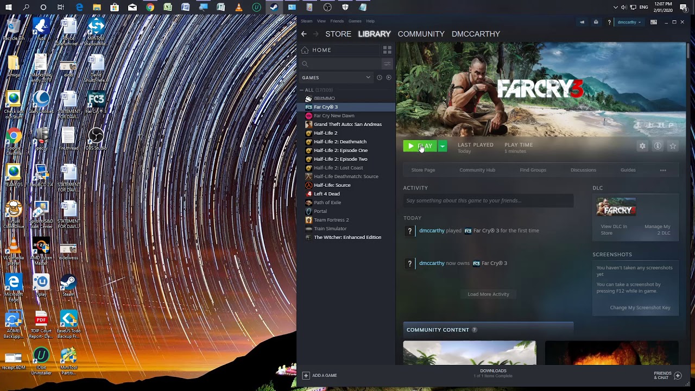The image size is (695, 391).
Task: Open the Friends menu
Action: [x=337, y=21]
